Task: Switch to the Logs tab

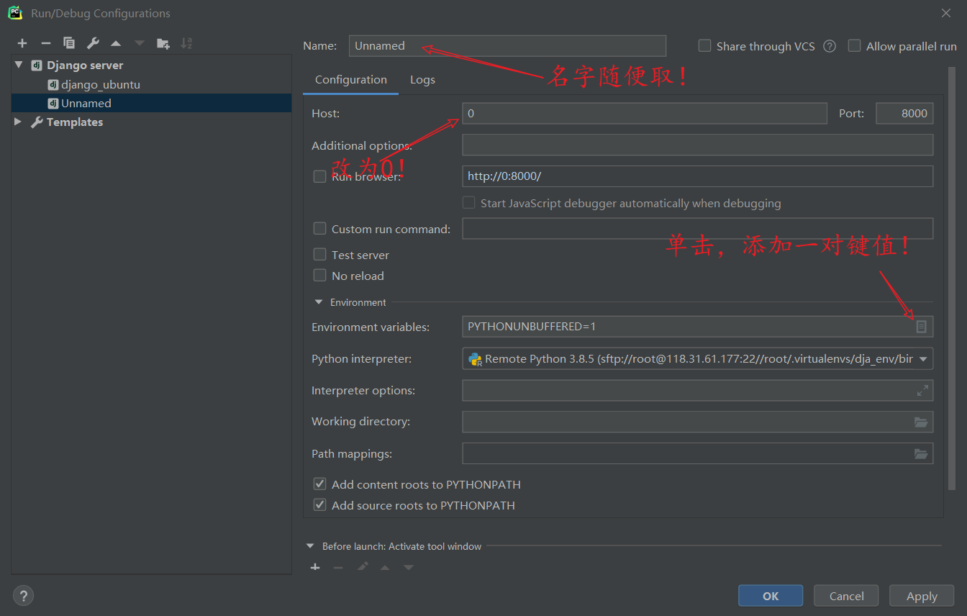Action: pos(422,80)
